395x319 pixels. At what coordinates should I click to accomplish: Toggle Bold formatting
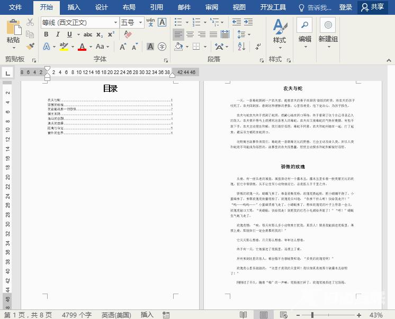pyautogui.click(x=46, y=34)
